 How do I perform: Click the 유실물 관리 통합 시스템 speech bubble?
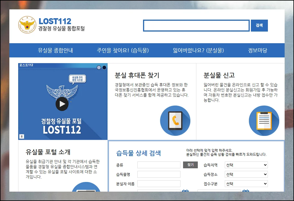point(77,79)
